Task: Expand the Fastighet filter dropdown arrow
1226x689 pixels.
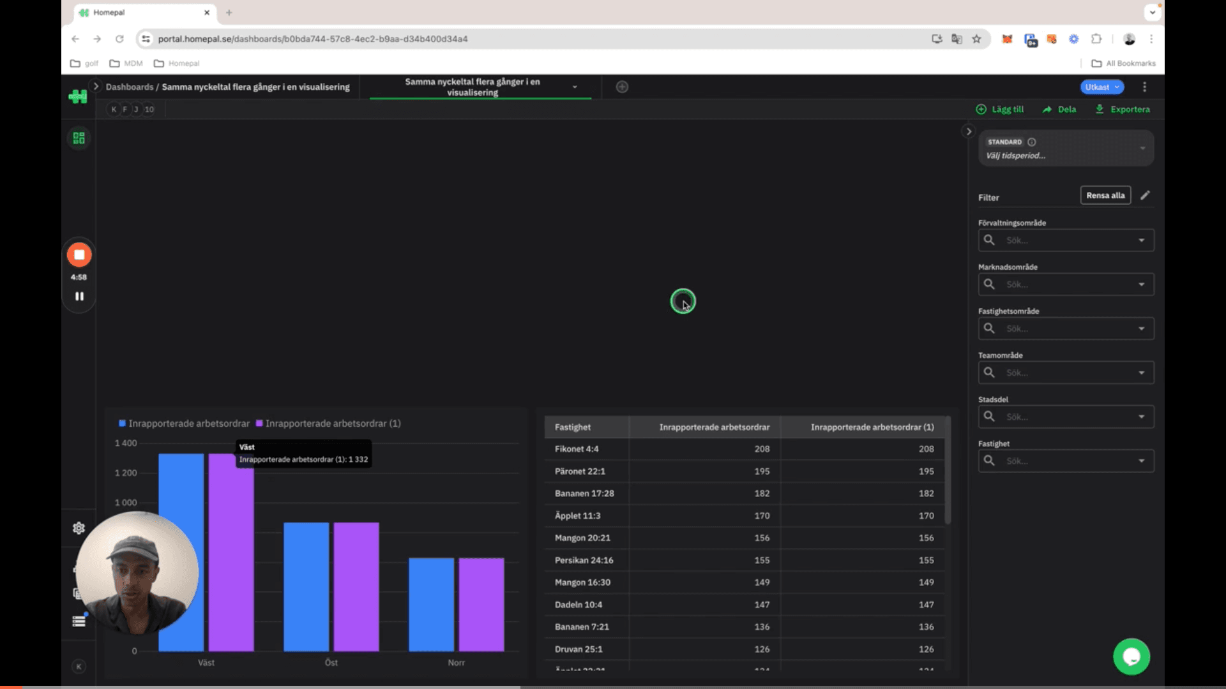Action: tap(1141, 461)
